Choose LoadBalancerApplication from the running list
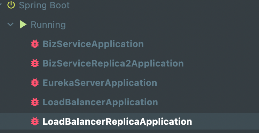 tap(100, 102)
